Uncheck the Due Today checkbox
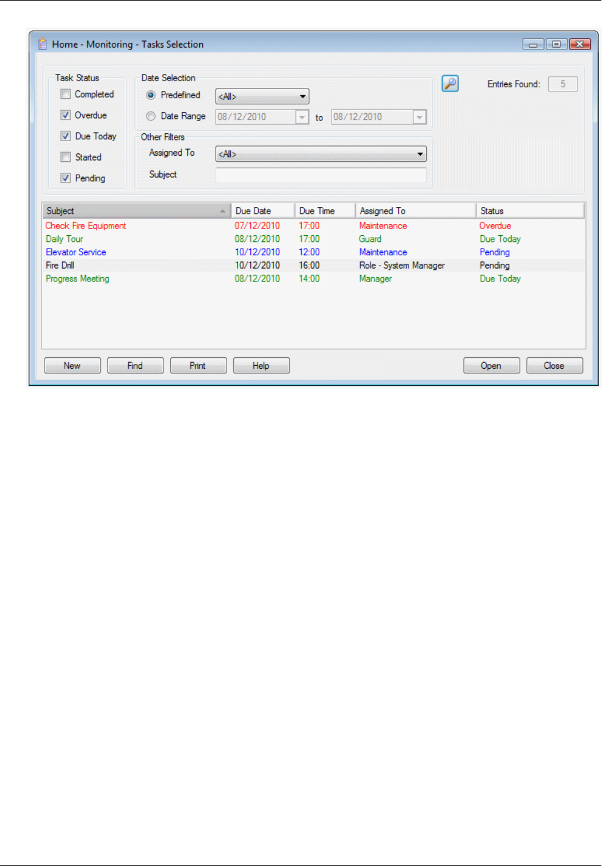Screen dimensions: 602x866 [x=65, y=136]
